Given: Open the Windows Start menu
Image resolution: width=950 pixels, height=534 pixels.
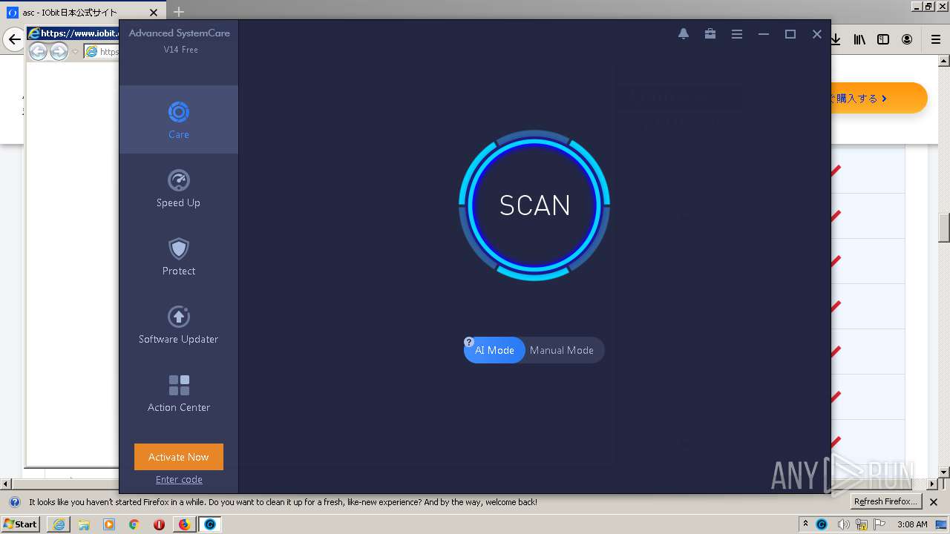Looking at the screenshot, I should pos(21,524).
